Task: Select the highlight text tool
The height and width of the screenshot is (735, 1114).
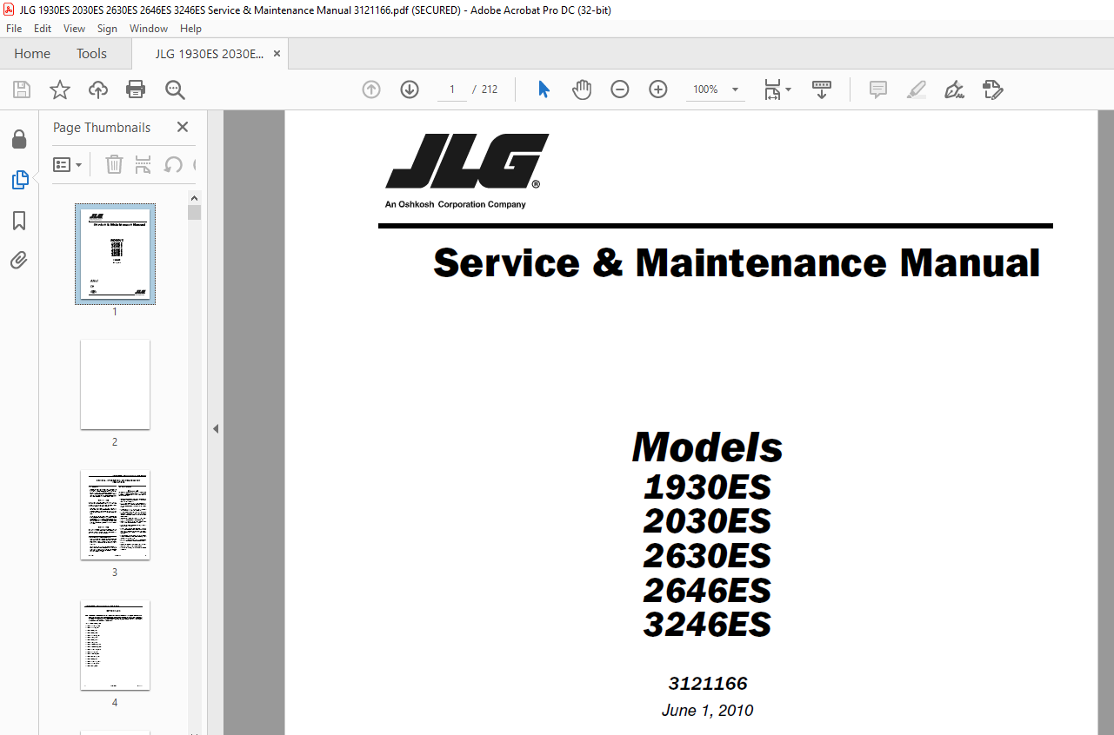Action: (x=917, y=89)
